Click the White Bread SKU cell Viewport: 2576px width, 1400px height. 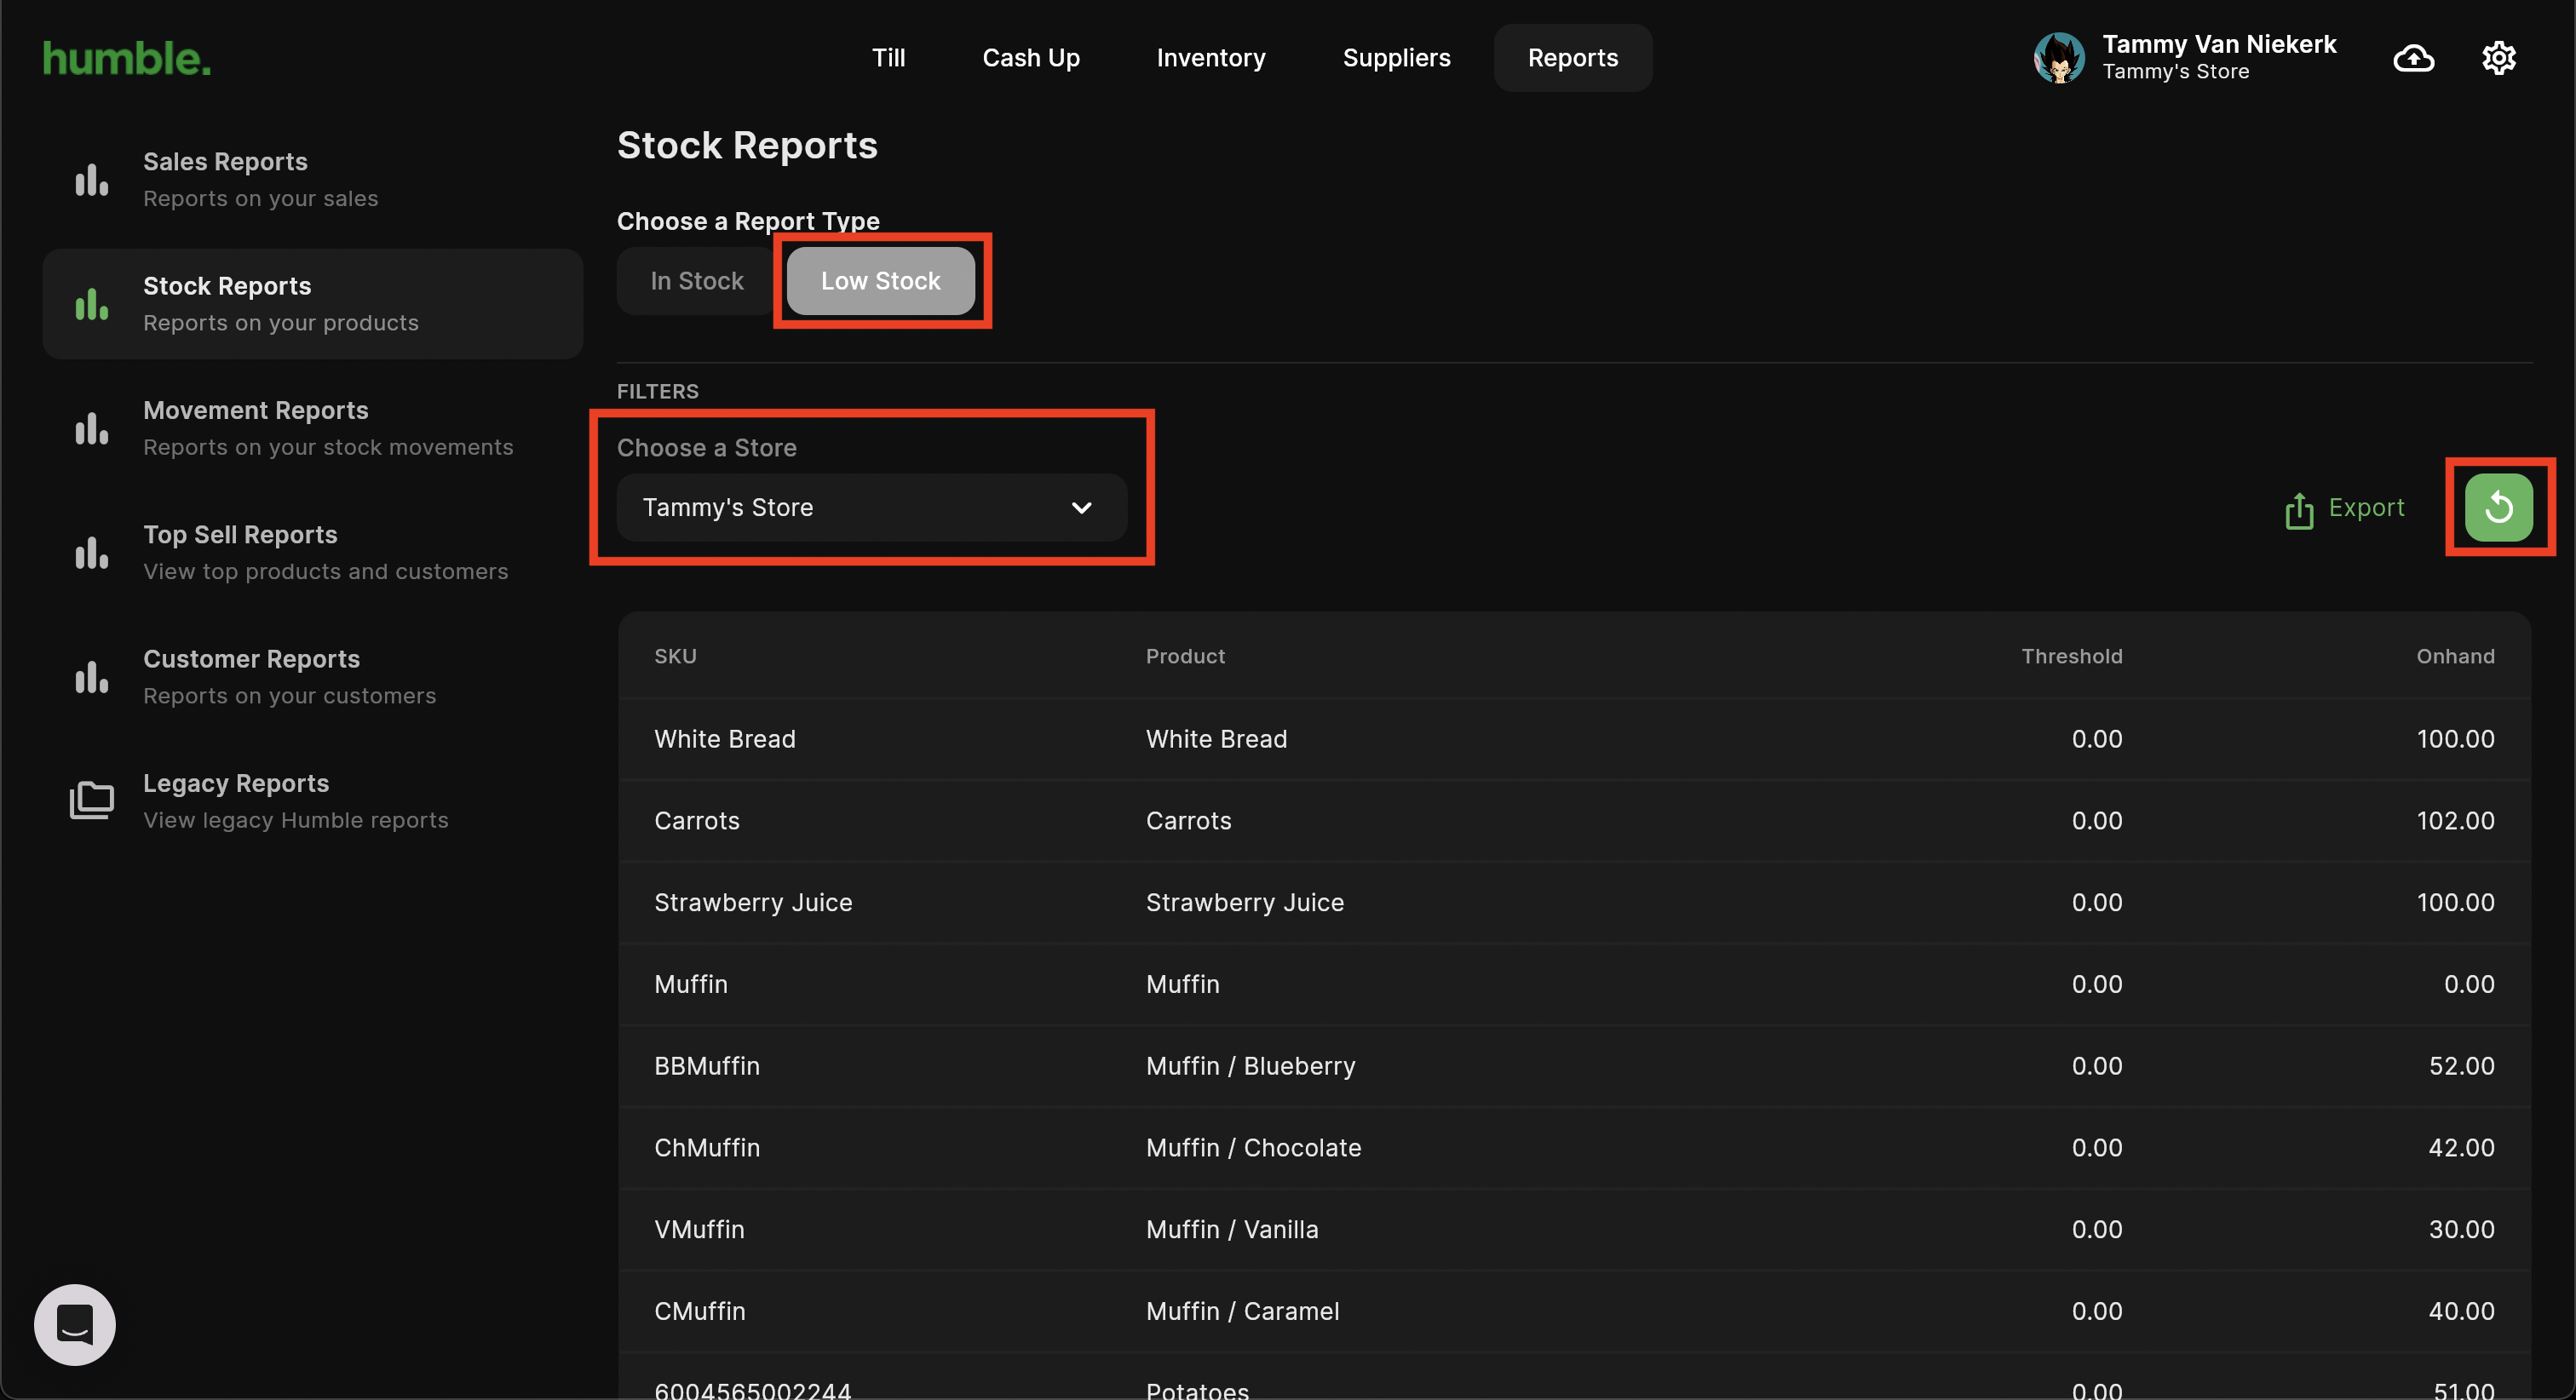point(725,739)
